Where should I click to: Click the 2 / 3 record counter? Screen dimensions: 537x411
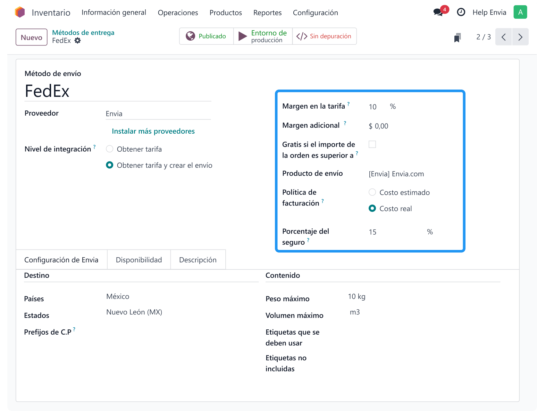(x=484, y=37)
